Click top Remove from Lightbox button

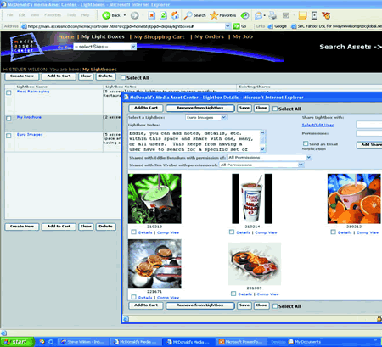click(200, 108)
